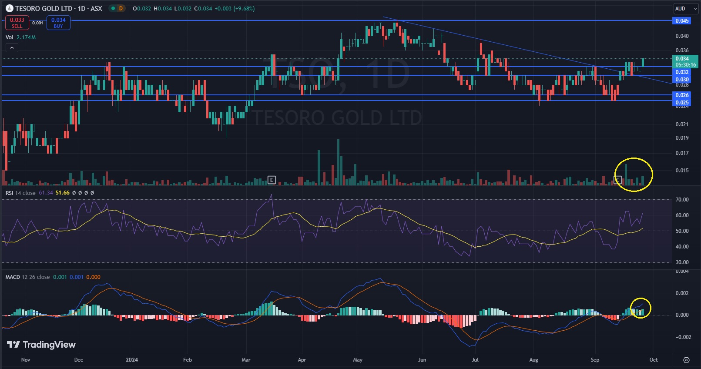Click the close price C0.034 value

tap(203, 9)
